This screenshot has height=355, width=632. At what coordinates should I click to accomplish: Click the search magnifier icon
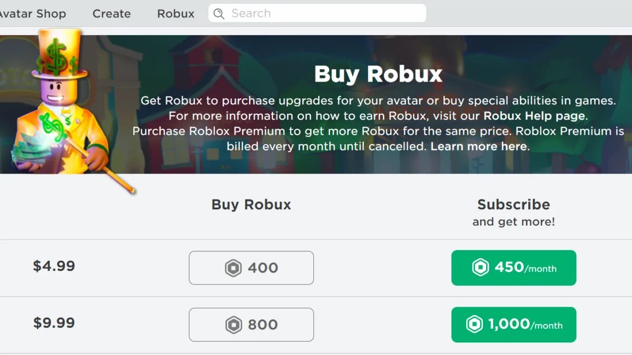click(219, 14)
